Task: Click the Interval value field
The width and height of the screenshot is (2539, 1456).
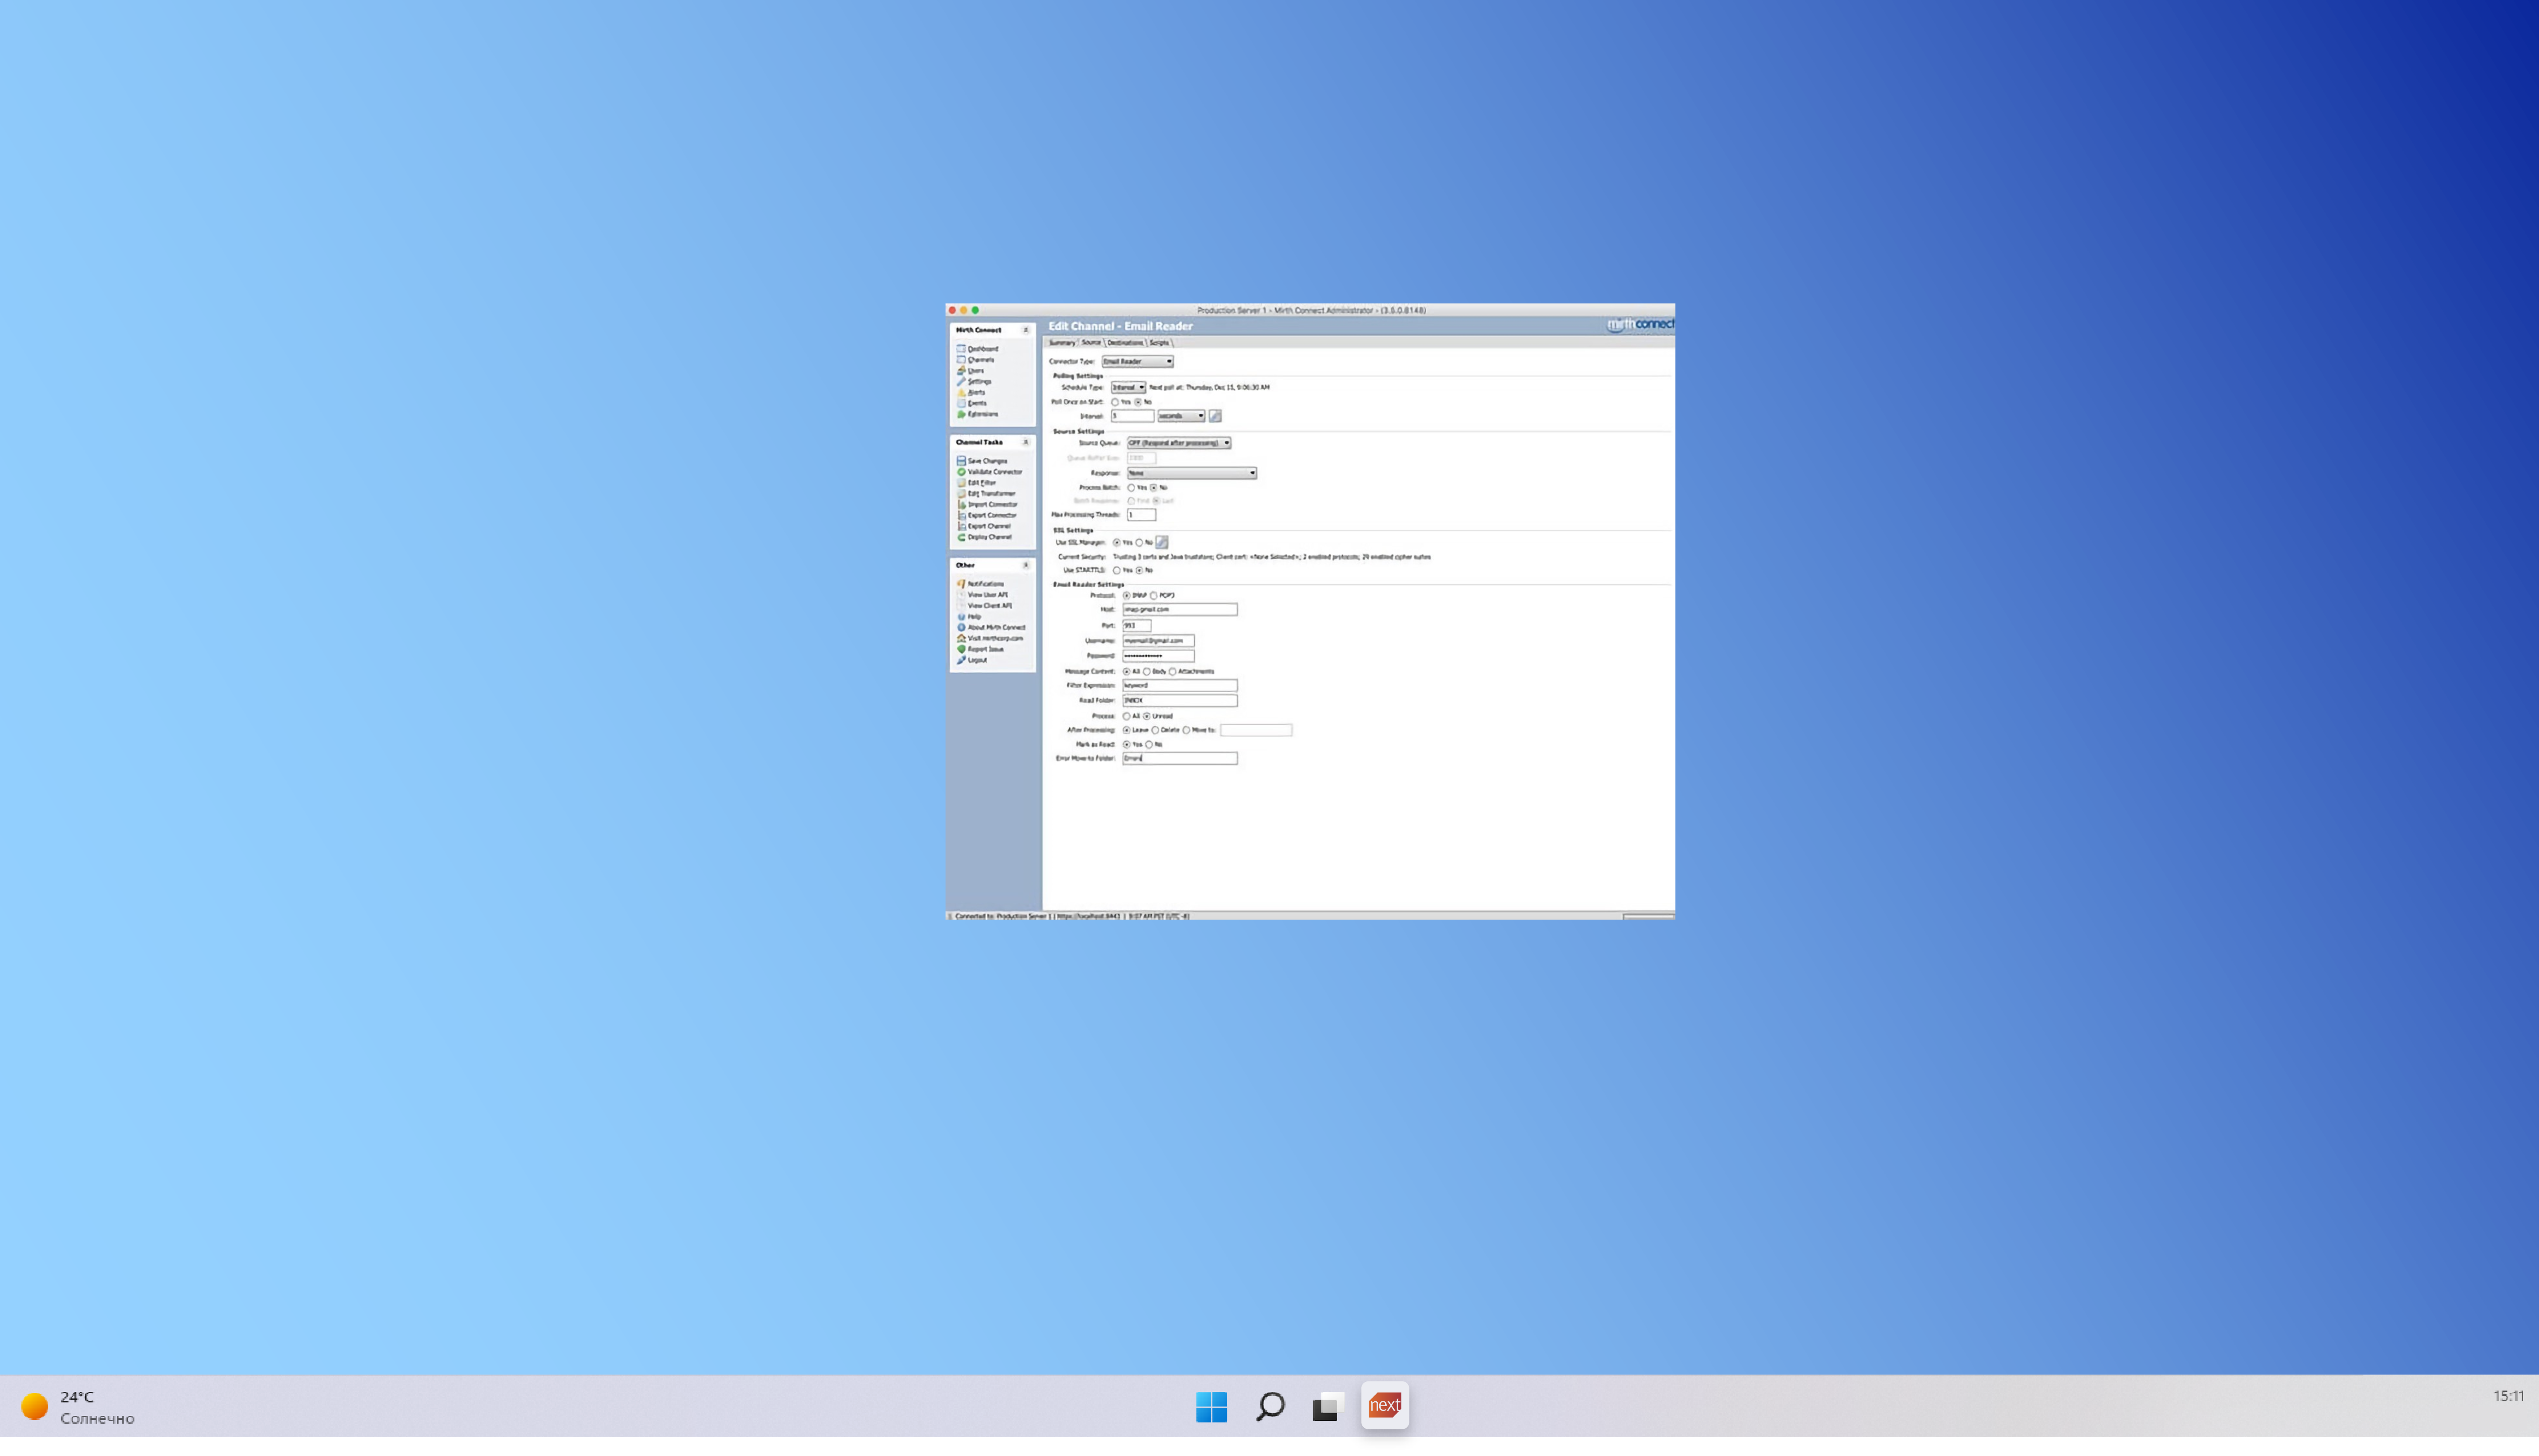Action: [x=1132, y=416]
